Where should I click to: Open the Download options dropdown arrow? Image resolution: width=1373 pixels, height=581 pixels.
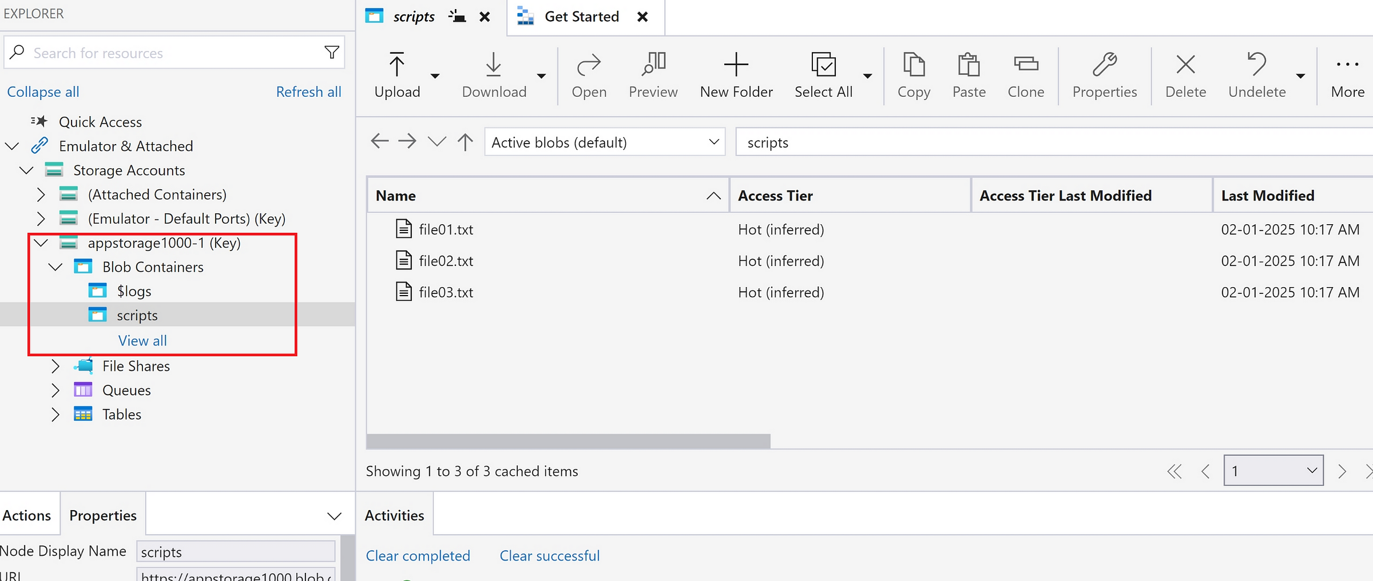pos(541,75)
